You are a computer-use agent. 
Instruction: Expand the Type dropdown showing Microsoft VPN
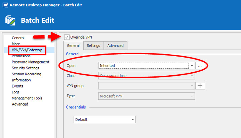point(192,96)
